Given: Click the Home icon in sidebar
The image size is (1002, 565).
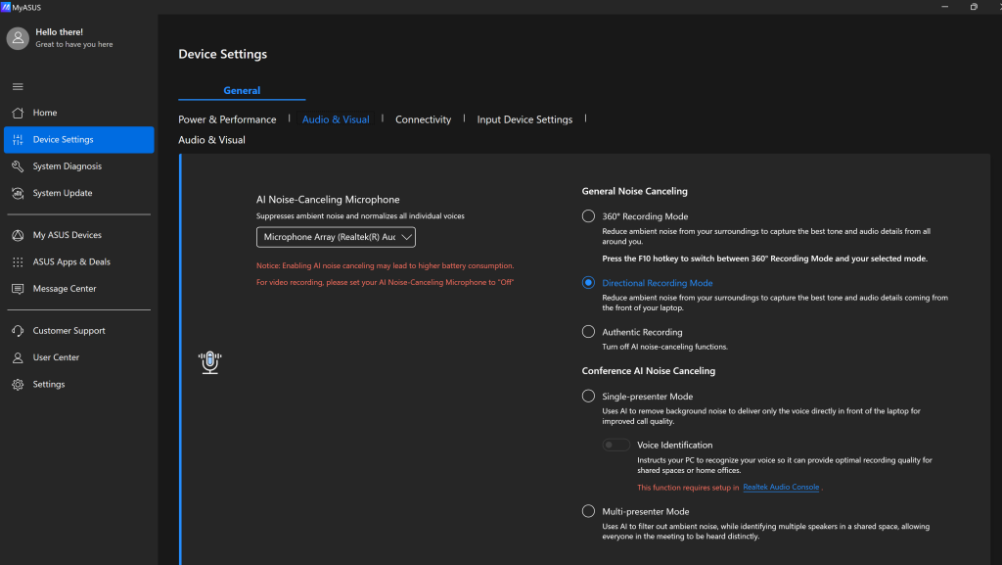Looking at the screenshot, I should pyautogui.click(x=17, y=113).
